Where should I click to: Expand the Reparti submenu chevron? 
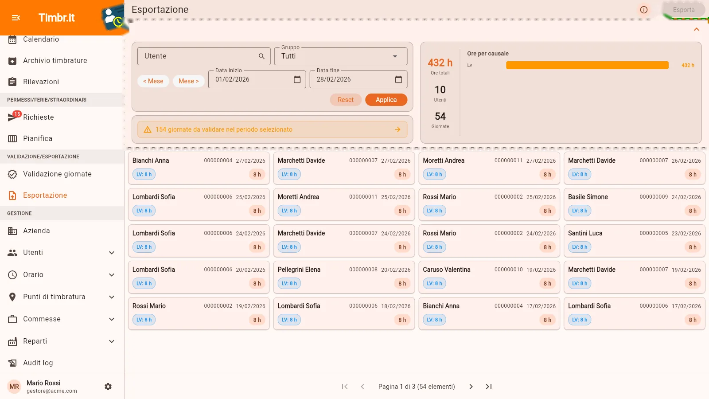[112, 341]
